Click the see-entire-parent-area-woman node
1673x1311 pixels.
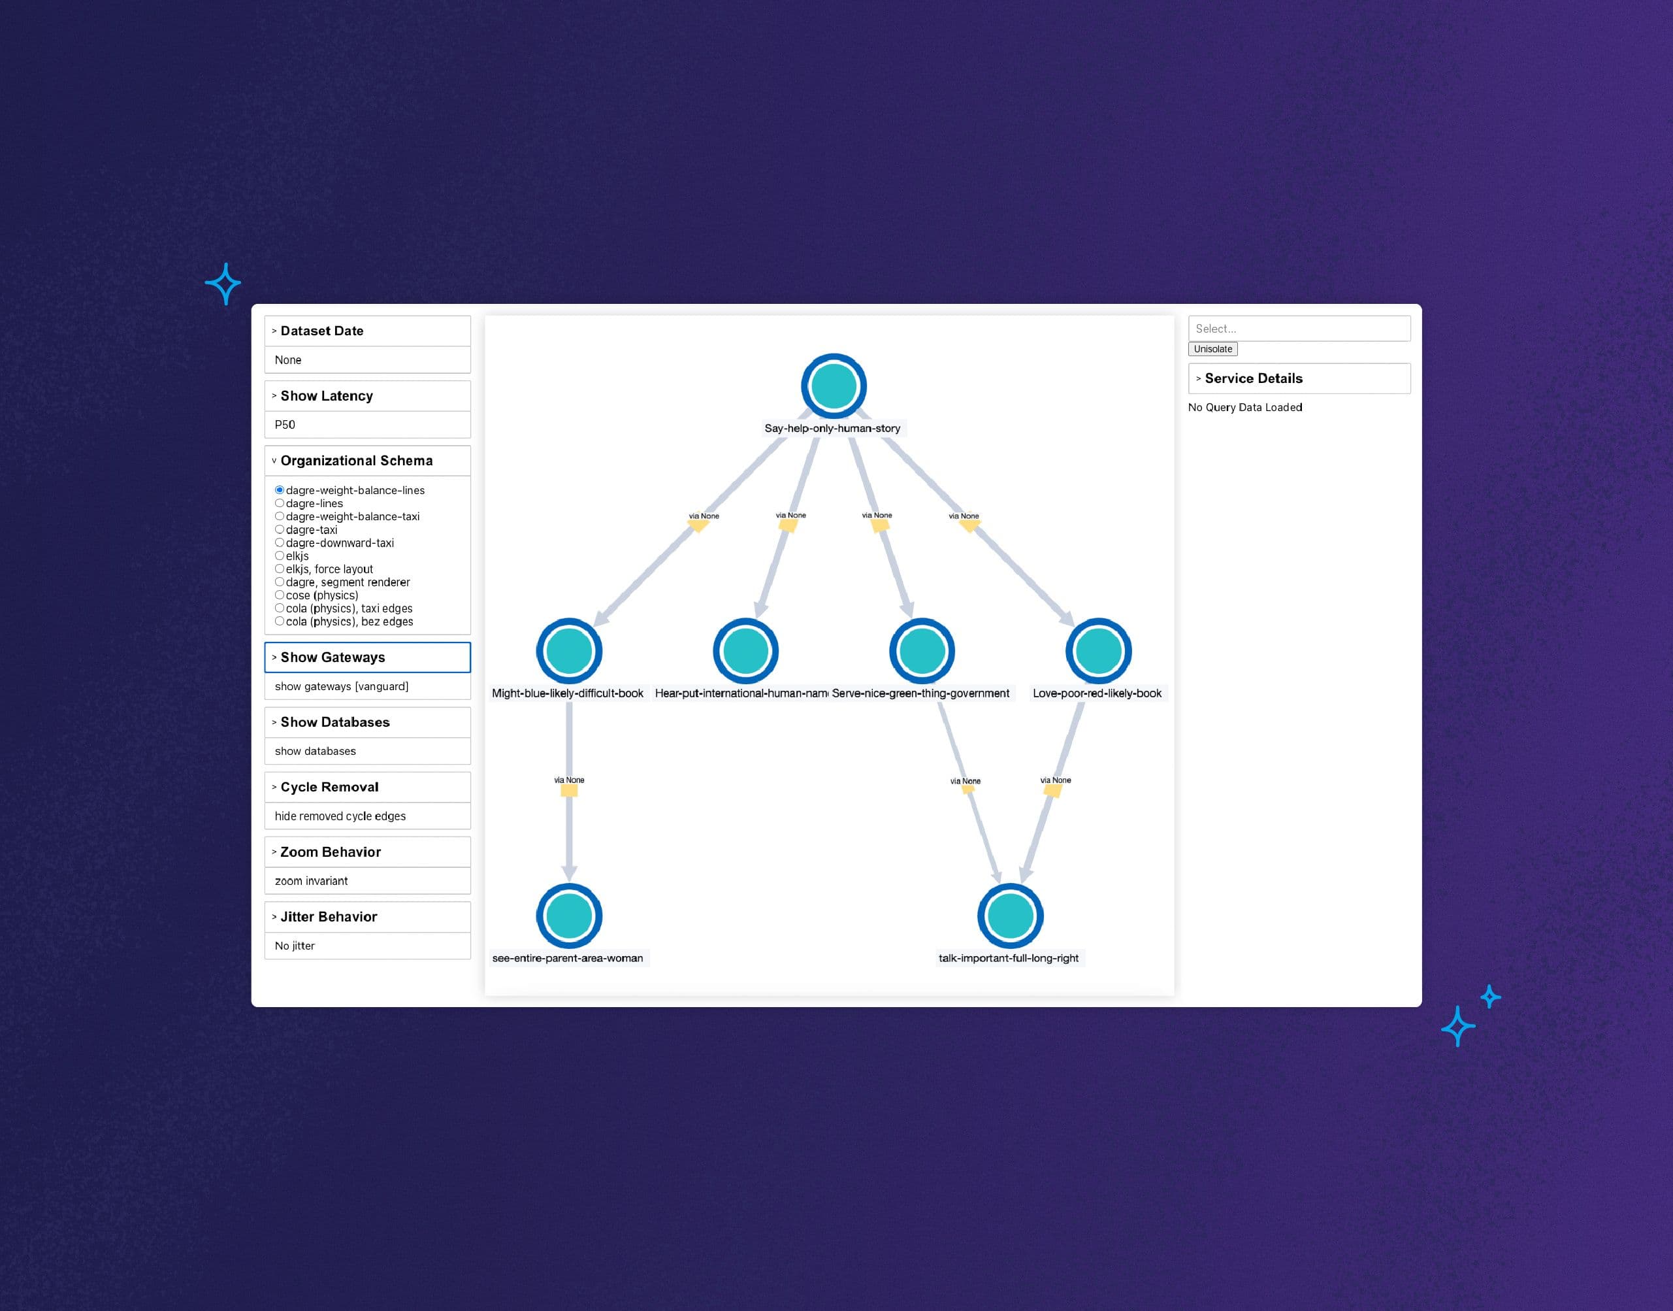[x=568, y=915]
